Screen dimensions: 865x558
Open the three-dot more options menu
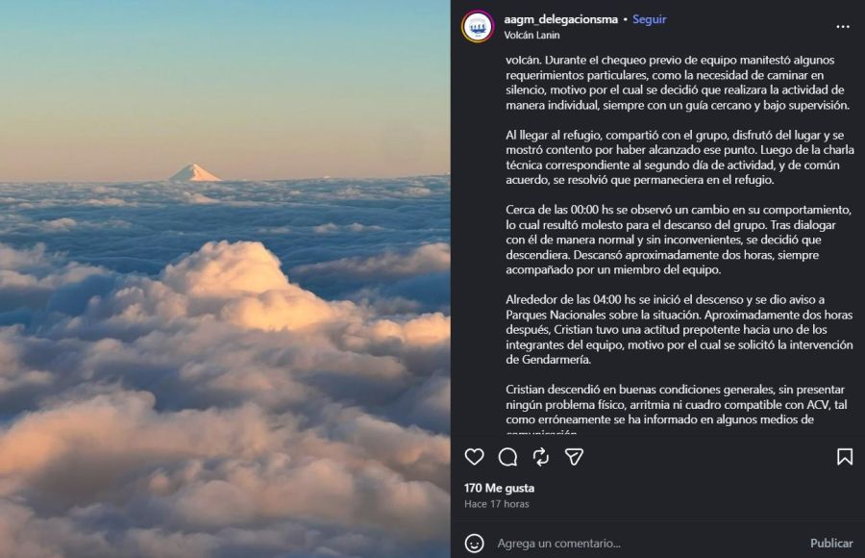click(843, 27)
